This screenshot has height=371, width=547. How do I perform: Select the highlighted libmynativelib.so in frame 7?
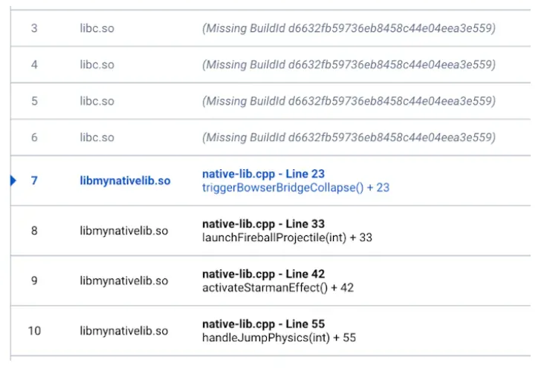125,181
